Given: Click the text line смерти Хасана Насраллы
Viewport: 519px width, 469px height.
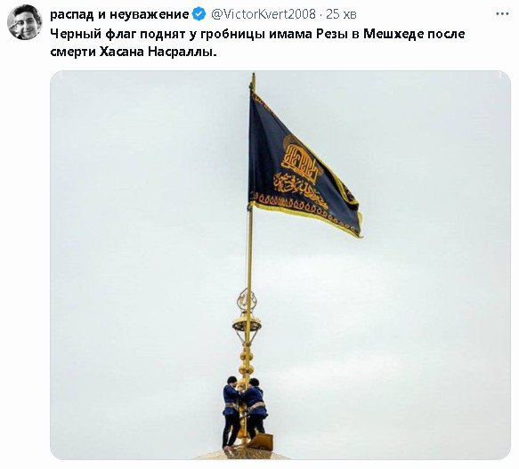Looking at the screenshot, I should tap(134, 52).
